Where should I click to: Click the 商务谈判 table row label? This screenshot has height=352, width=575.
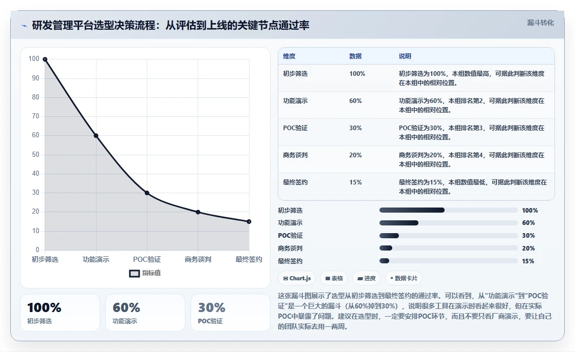pyautogui.click(x=295, y=155)
